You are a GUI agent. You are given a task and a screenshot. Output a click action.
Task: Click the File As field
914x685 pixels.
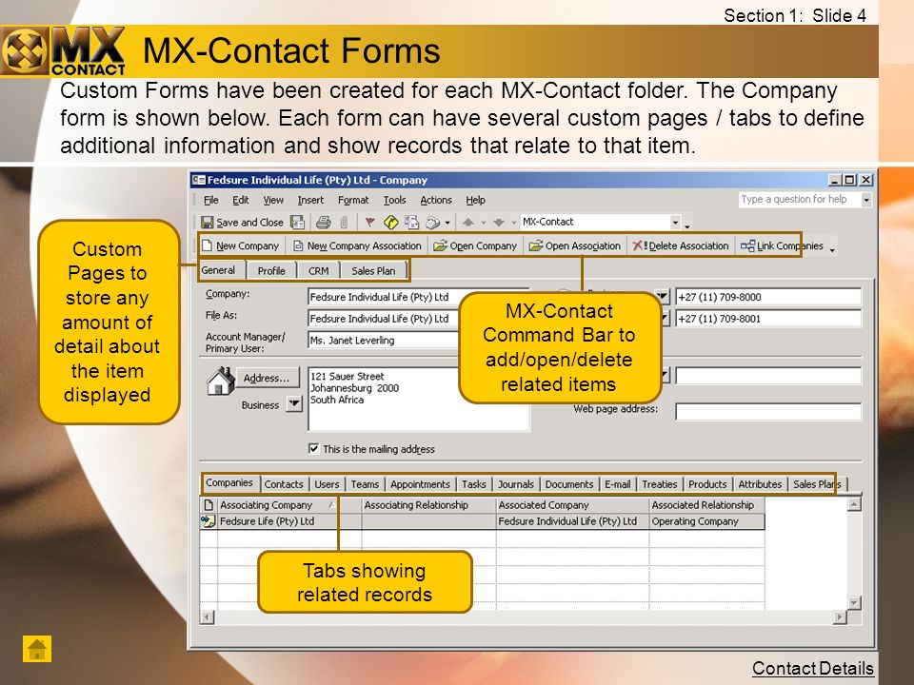tap(418, 319)
